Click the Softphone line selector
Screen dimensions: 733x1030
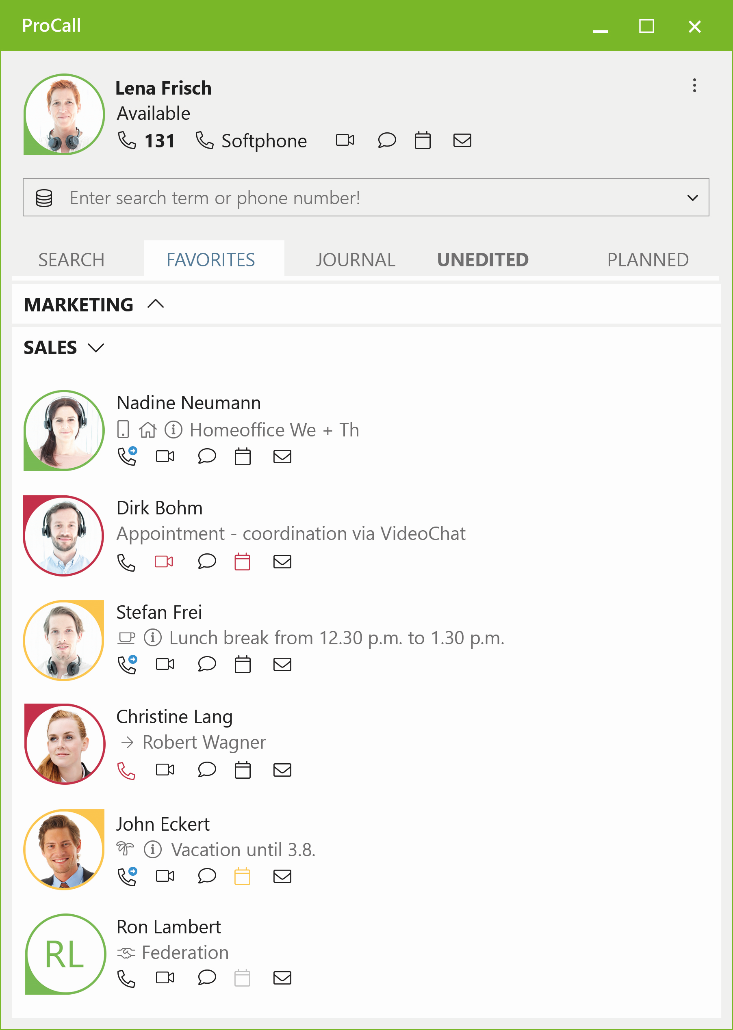(x=252, y=141)
